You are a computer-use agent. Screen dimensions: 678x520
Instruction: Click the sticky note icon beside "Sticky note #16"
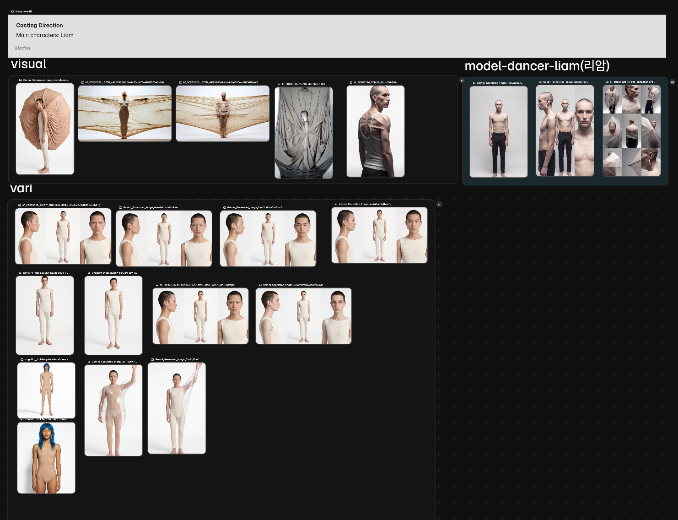coord(12,11)
